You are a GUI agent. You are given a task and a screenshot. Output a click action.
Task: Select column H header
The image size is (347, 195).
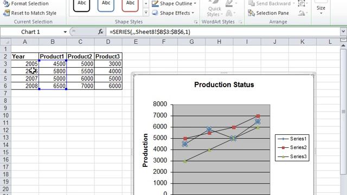(x=219, y=42)
